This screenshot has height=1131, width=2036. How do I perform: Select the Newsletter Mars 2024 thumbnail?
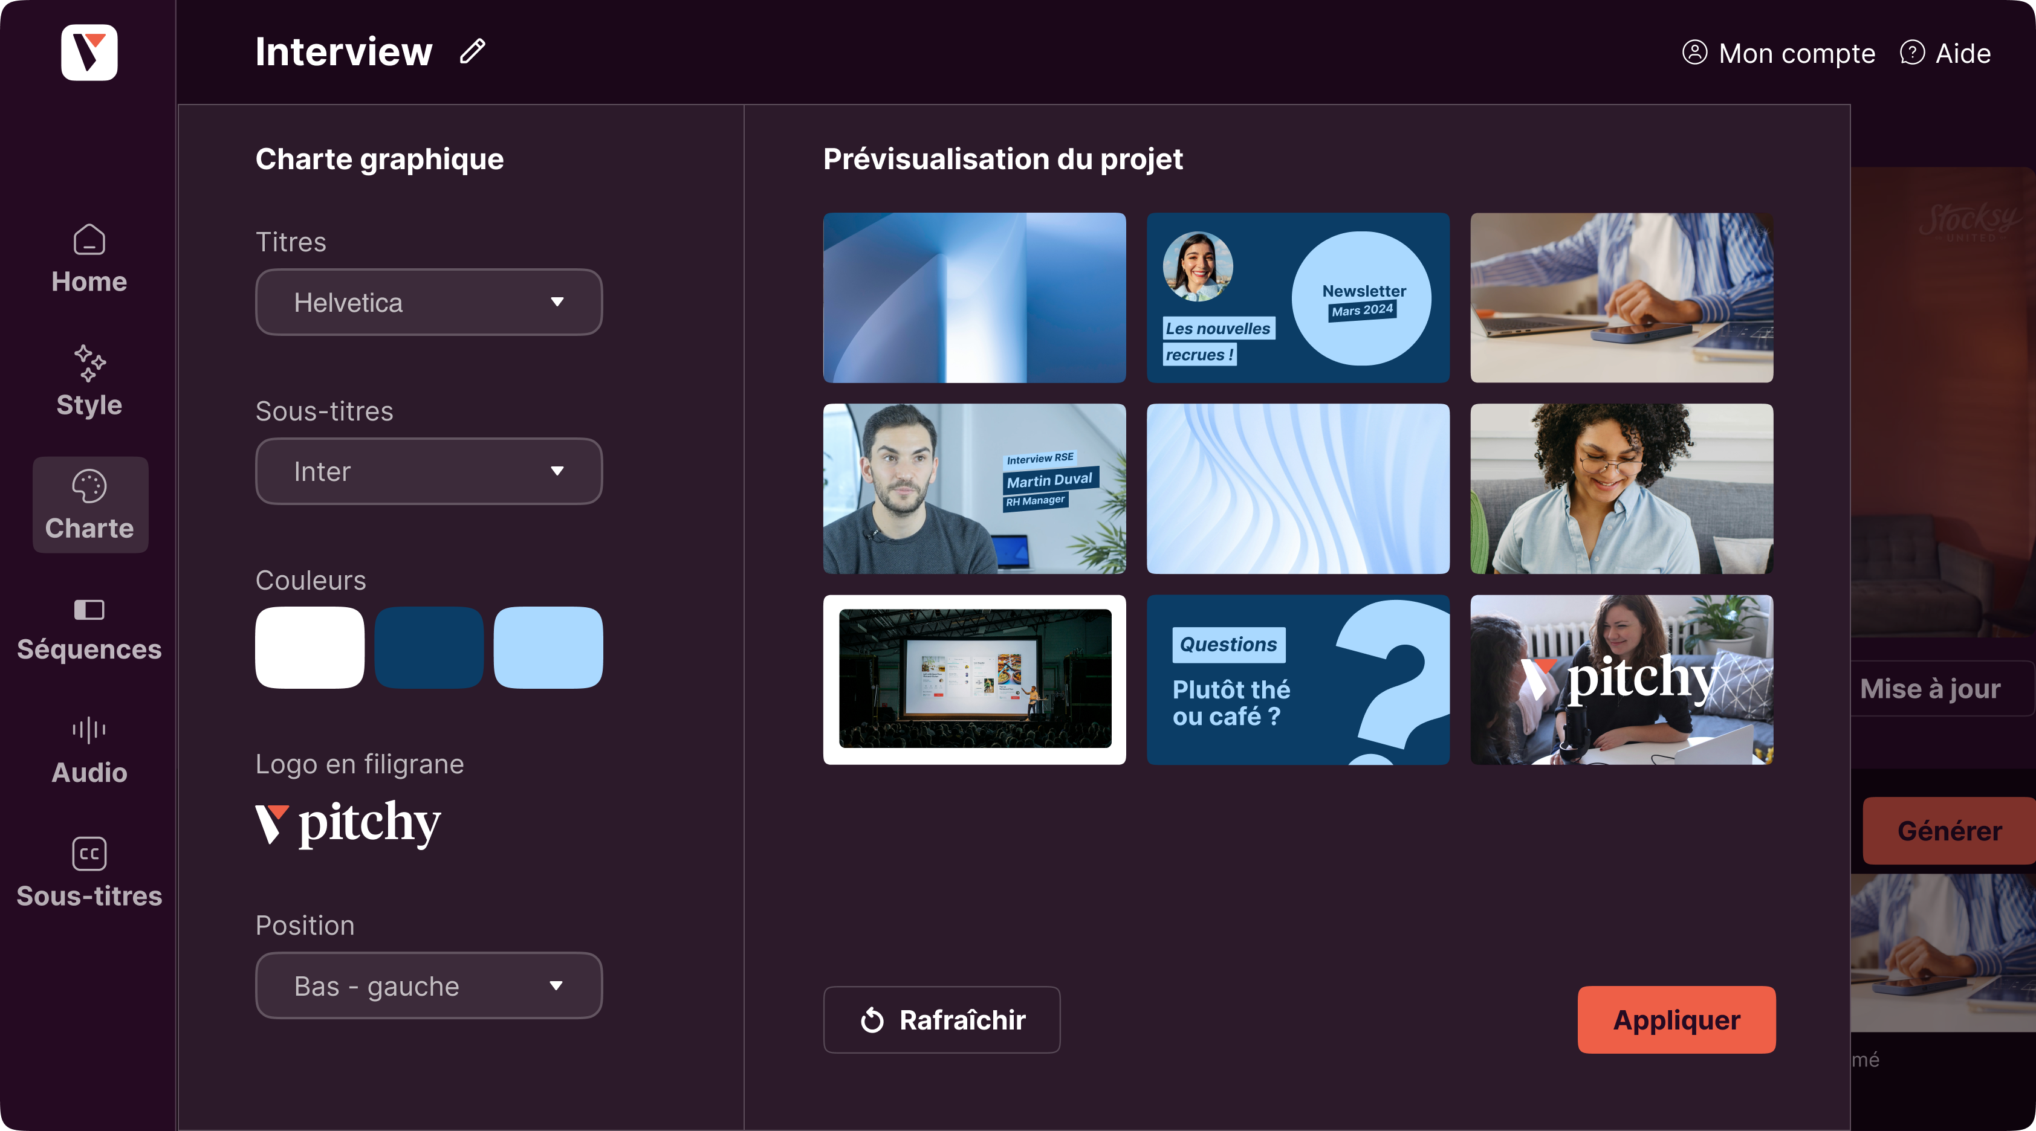click(x=1298, y=298)
